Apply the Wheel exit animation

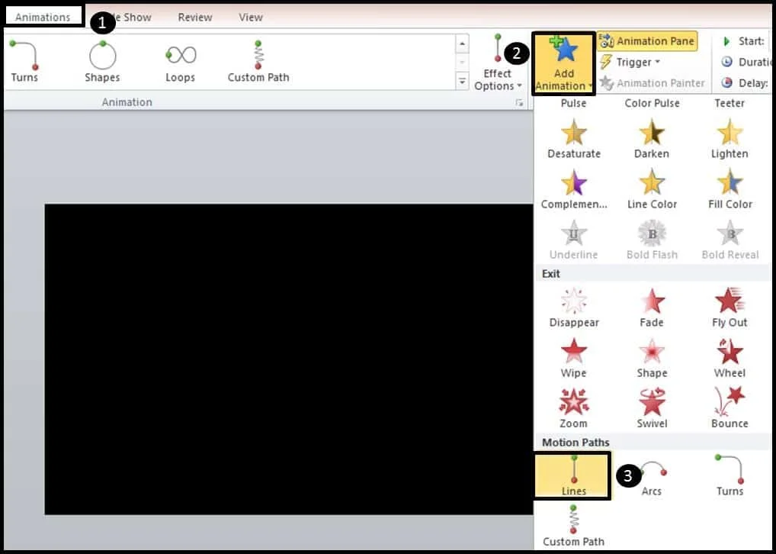click(x=730, y=359)
